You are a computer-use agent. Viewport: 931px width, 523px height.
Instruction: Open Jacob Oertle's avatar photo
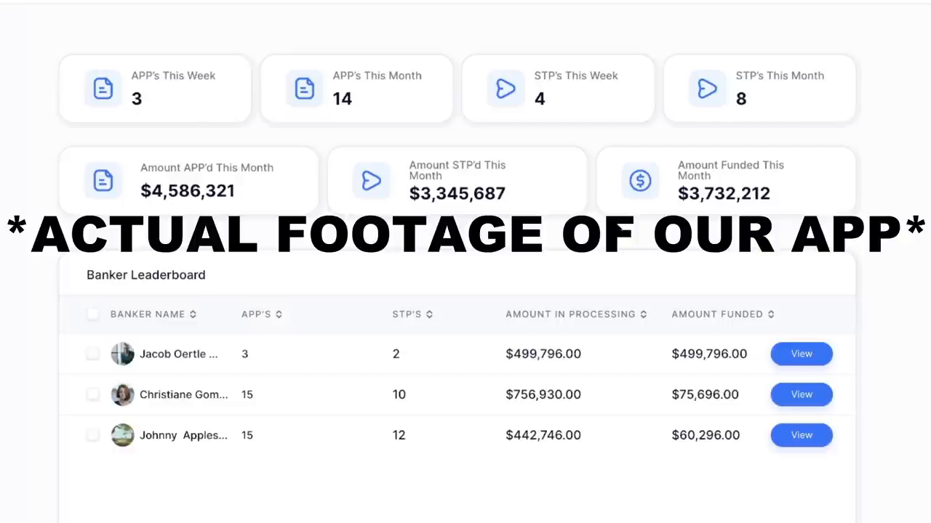click(x=122, y=354)
